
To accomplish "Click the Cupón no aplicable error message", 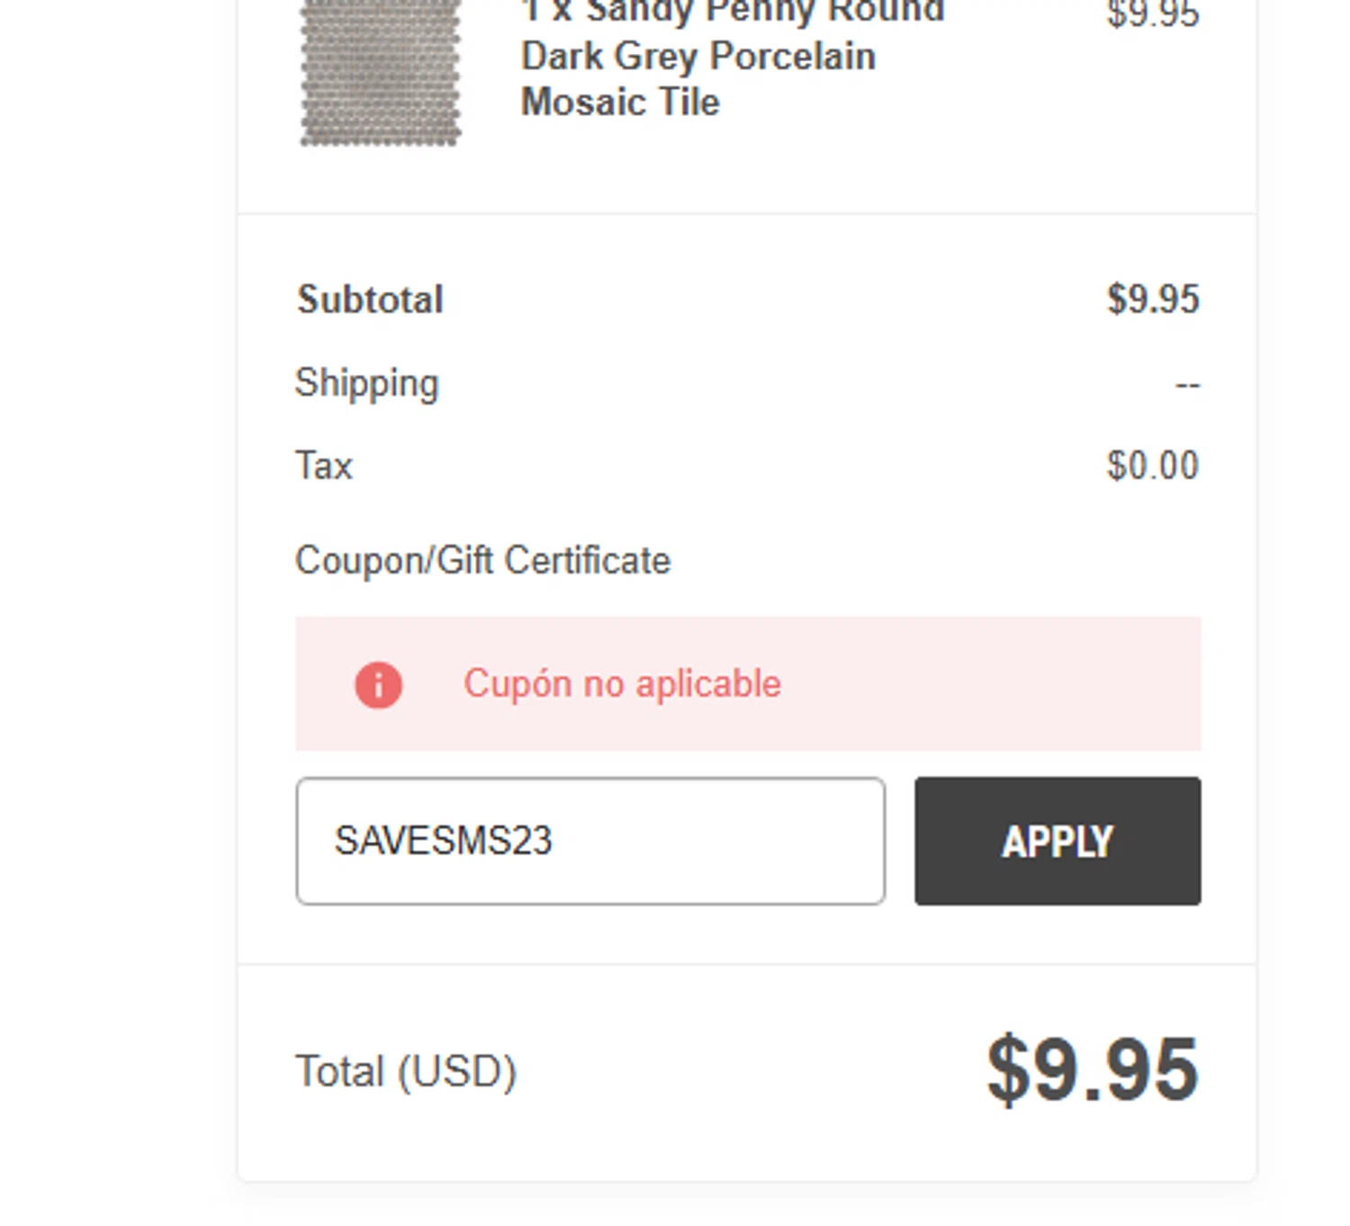I will click(622, 685).
